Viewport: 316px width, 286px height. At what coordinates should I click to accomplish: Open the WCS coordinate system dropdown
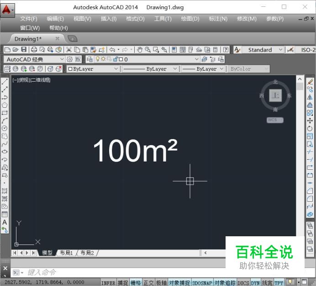[275, 120]
